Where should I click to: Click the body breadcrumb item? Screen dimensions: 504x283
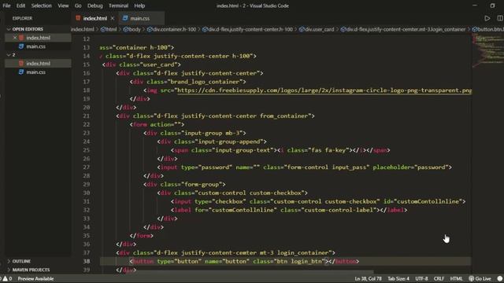tap(132, 29)
